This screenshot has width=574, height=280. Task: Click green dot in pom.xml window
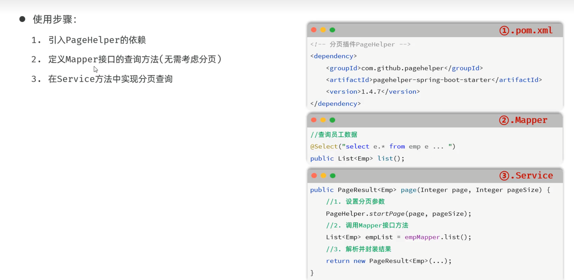(332, 30)
